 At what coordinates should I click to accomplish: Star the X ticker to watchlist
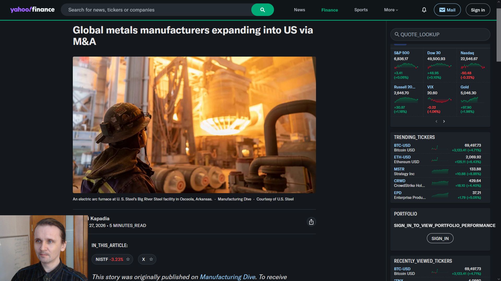[x=151, y=259]
